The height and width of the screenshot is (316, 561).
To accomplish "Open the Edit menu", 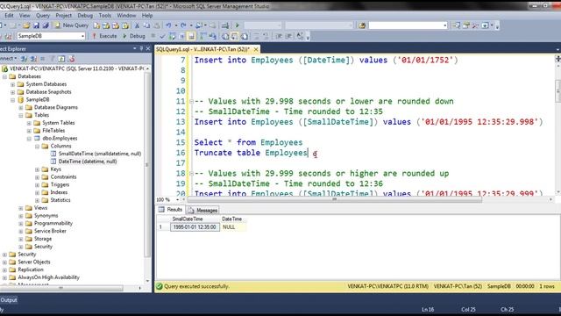I will click(9, 16).
